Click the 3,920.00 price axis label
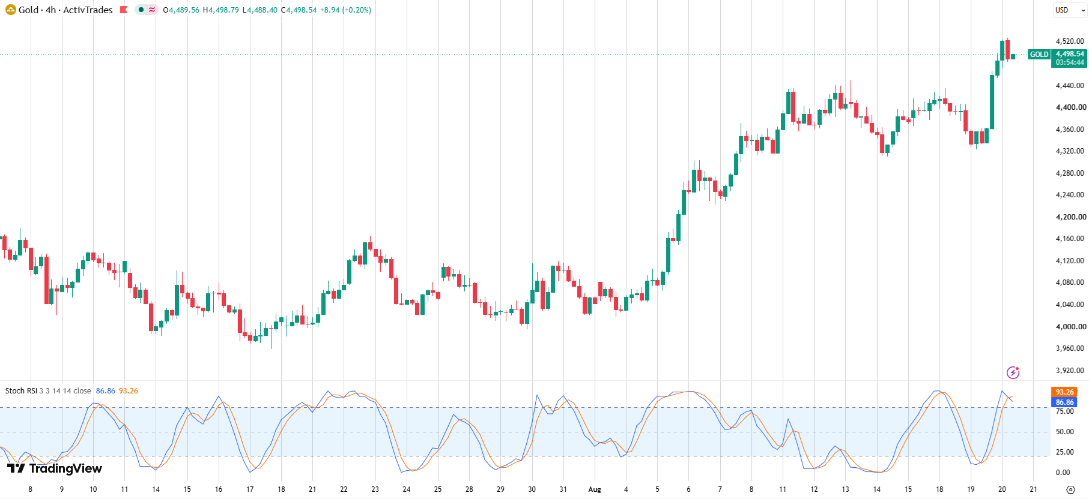 1070,371
